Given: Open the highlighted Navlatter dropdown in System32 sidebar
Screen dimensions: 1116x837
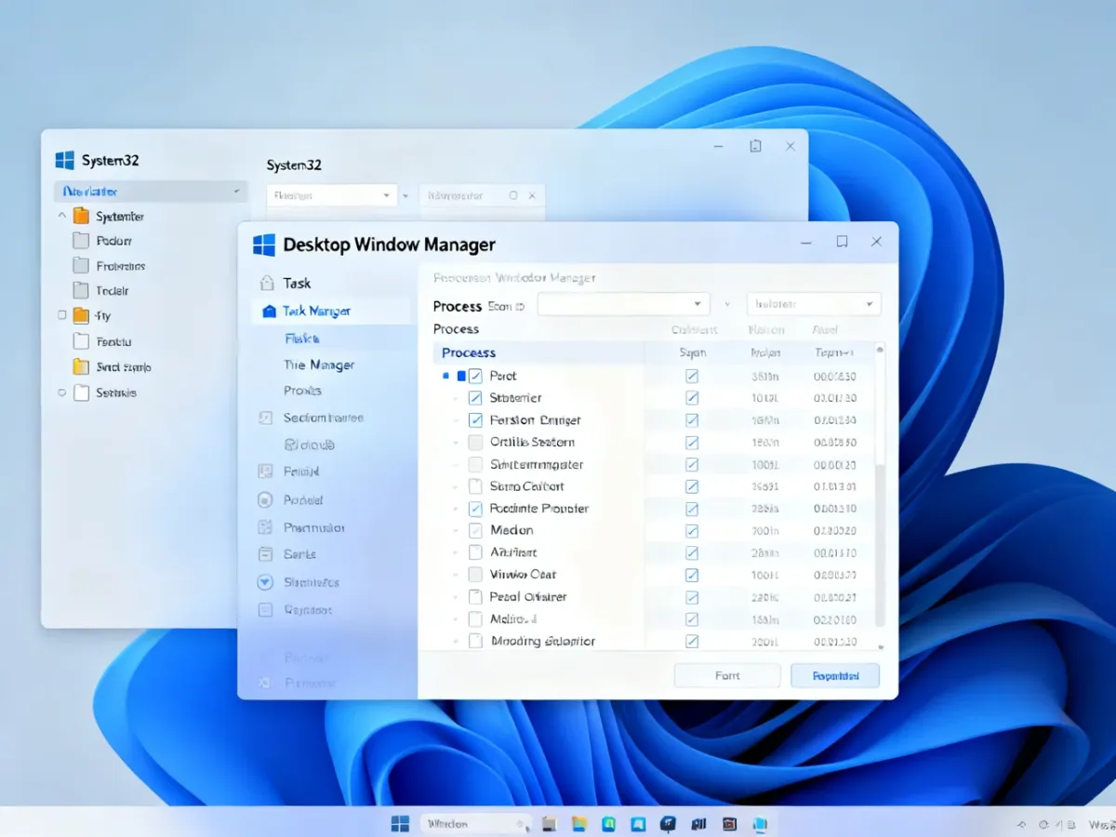Looking at the screenshot, I should 151,192.
